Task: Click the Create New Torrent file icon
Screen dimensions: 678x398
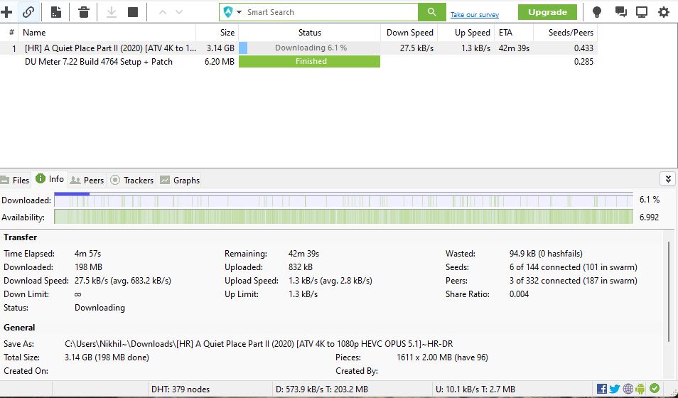Action: (55, 12)
